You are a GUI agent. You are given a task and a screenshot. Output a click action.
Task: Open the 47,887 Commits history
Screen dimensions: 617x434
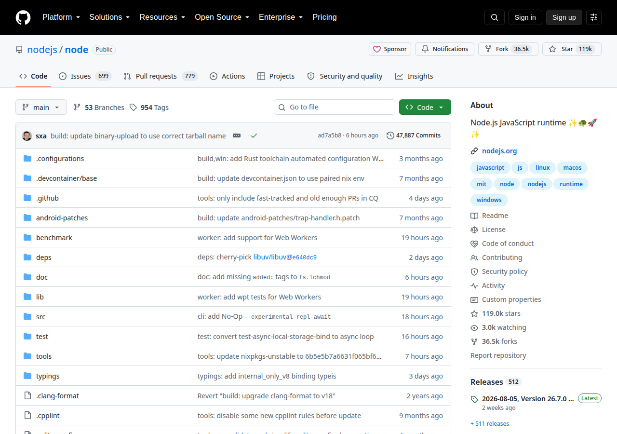414,136
